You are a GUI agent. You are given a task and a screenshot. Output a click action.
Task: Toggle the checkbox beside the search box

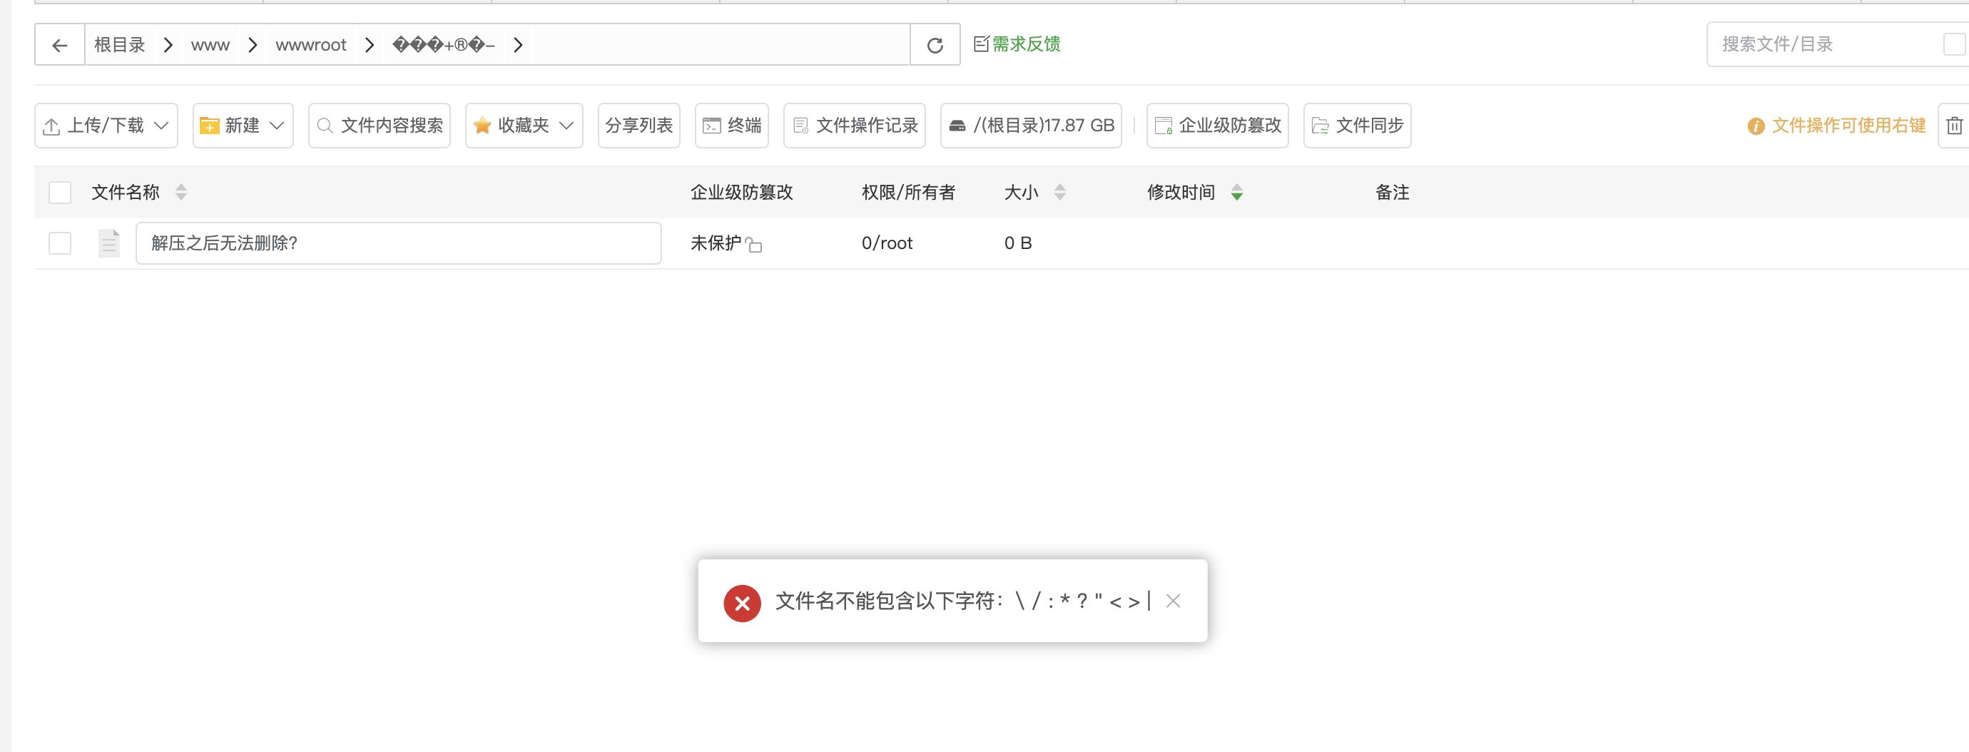tap(1955, 44)
